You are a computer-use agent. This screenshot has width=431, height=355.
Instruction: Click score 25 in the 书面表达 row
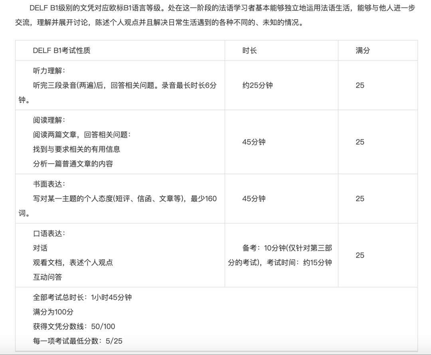click(360, 199)
